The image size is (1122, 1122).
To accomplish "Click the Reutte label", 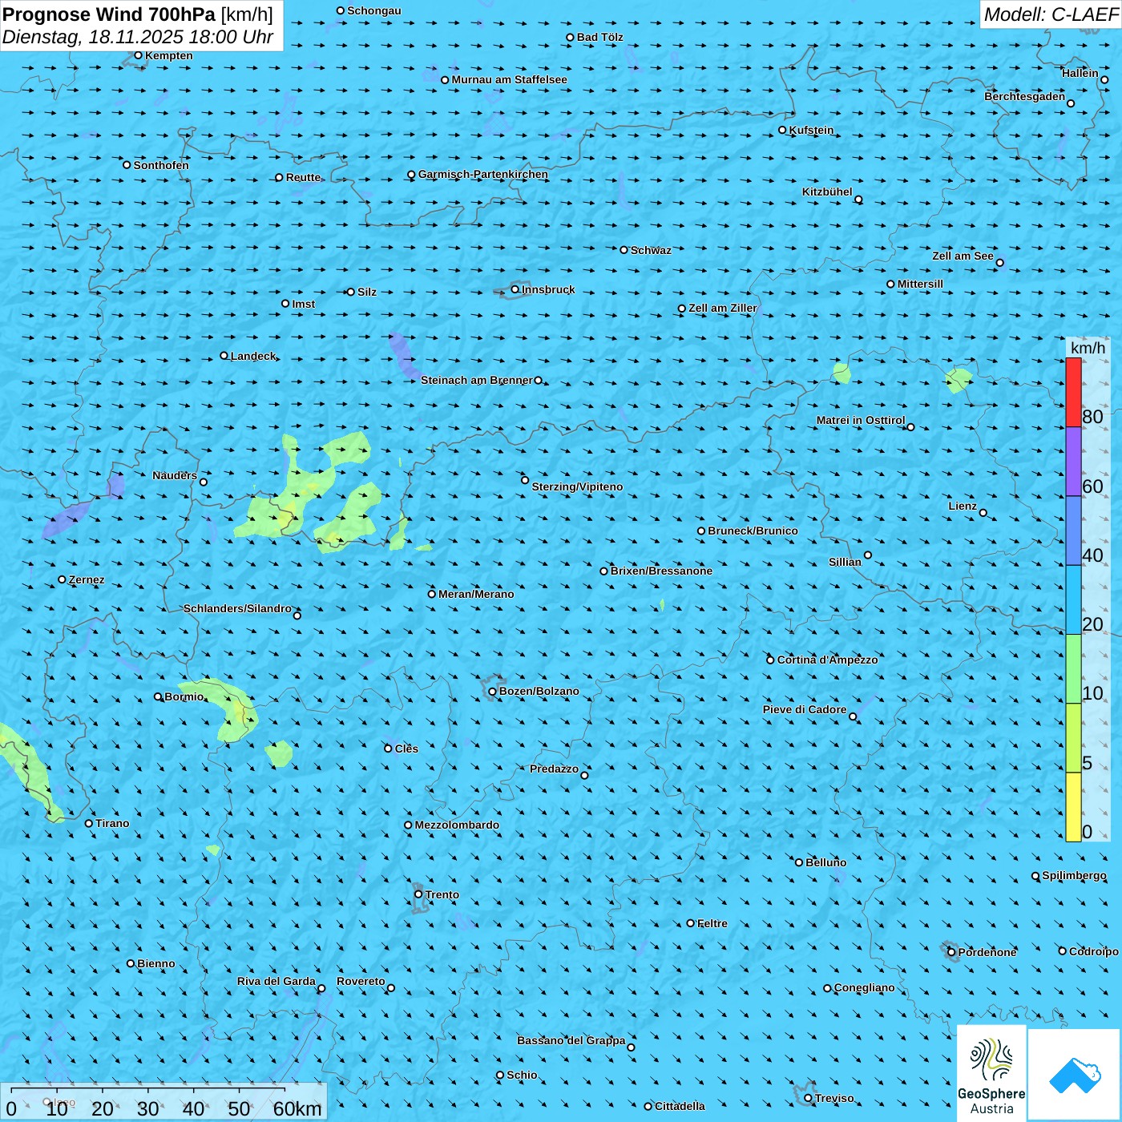I will pos(303,177).
